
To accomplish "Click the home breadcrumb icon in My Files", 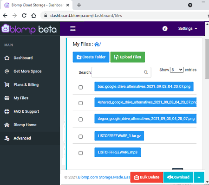I will click(97, 45).
